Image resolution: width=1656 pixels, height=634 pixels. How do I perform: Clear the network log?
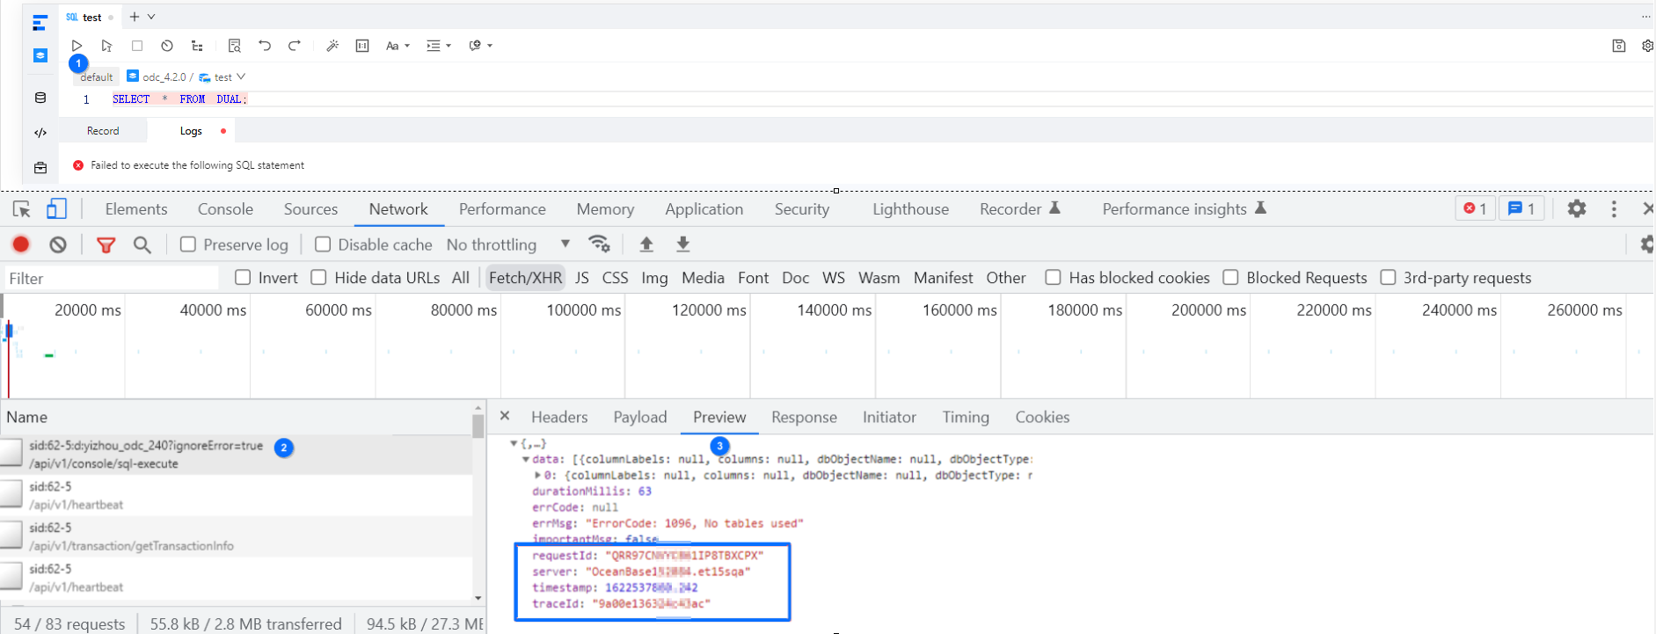point(58,244)
